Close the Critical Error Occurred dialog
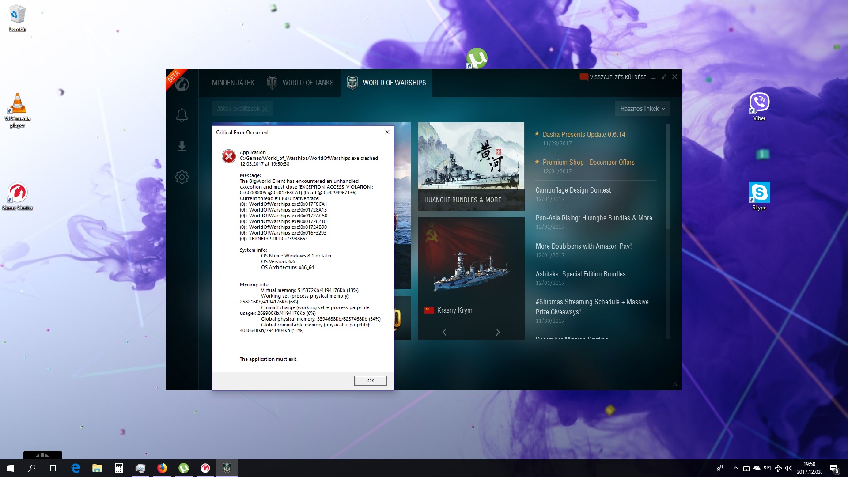 (x=387, y=132)
